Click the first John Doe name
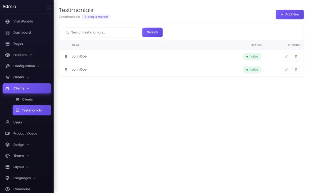Viewport: 309px width, 193px height. pos(79,56)
